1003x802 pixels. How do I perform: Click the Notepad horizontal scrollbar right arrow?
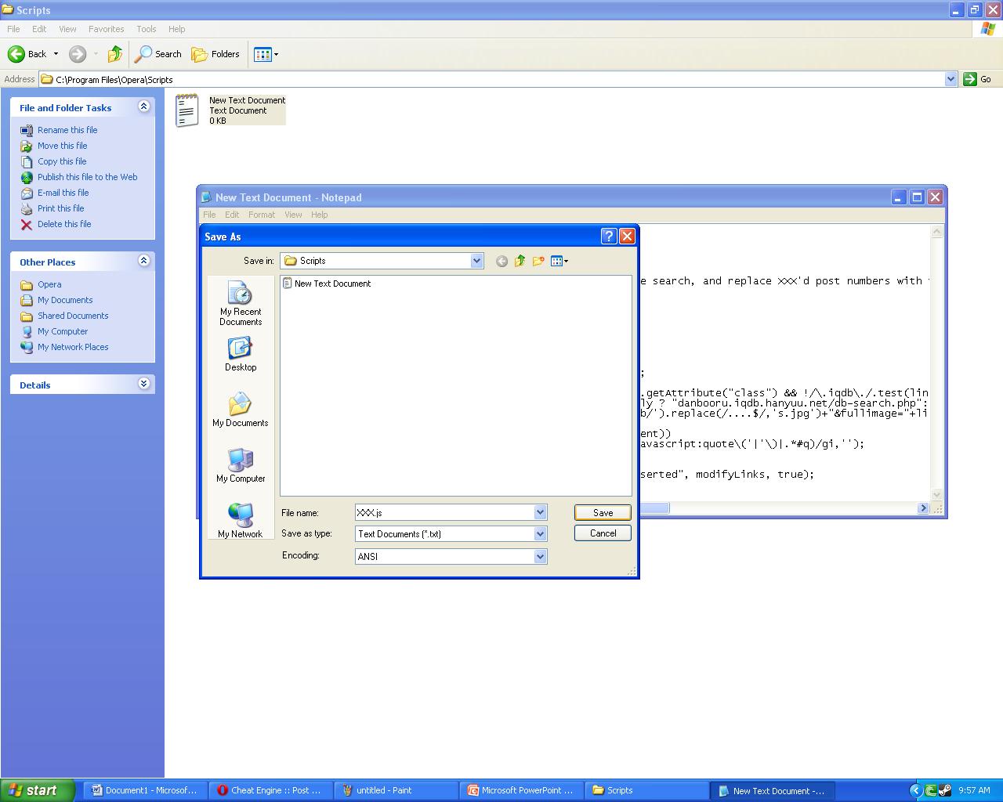[923, 508]
